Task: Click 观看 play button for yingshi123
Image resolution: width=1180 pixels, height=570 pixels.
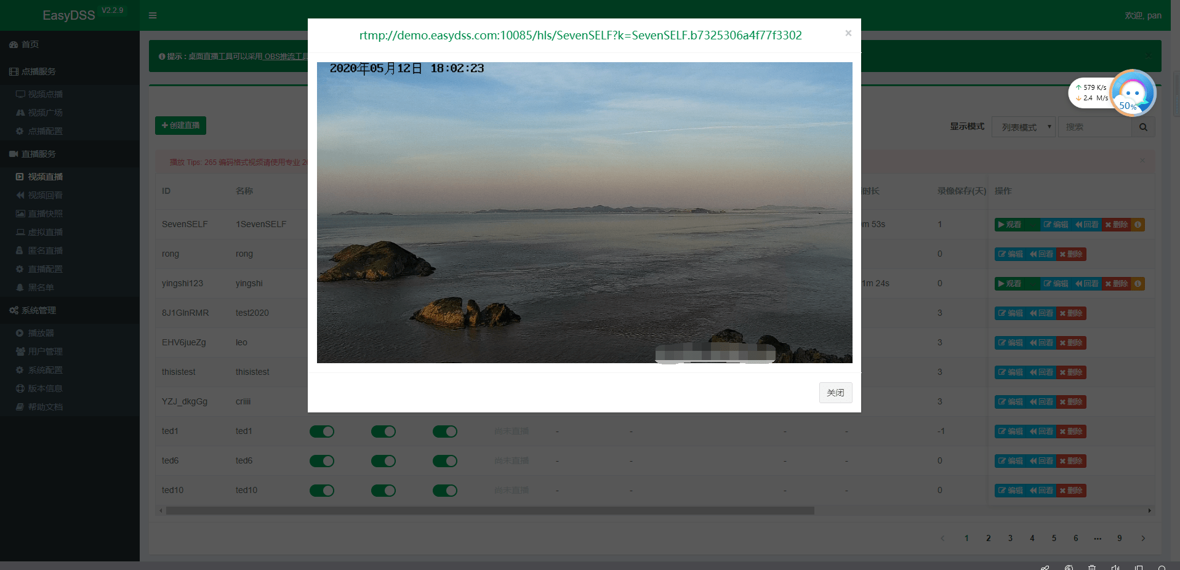Action: click(x=1009, y=284)
